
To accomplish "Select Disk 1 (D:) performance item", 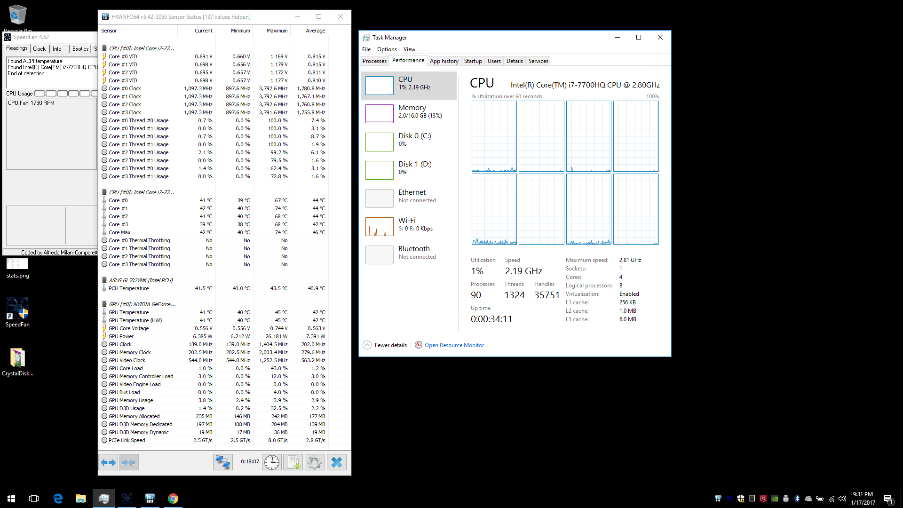I will point(409,170).
